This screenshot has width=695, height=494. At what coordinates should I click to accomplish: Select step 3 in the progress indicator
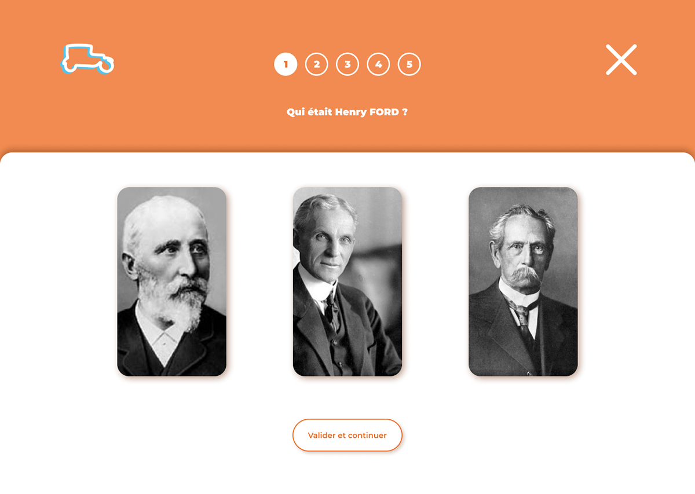pyautogui.click(x=348, y=64)
